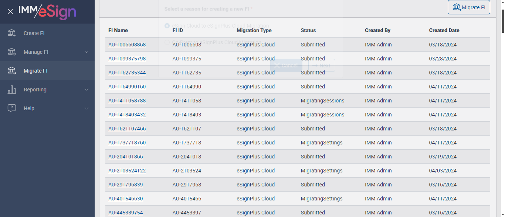505x217 pixels.
Task: Click the IMM eSign logo
Action: tap(47, 11)
